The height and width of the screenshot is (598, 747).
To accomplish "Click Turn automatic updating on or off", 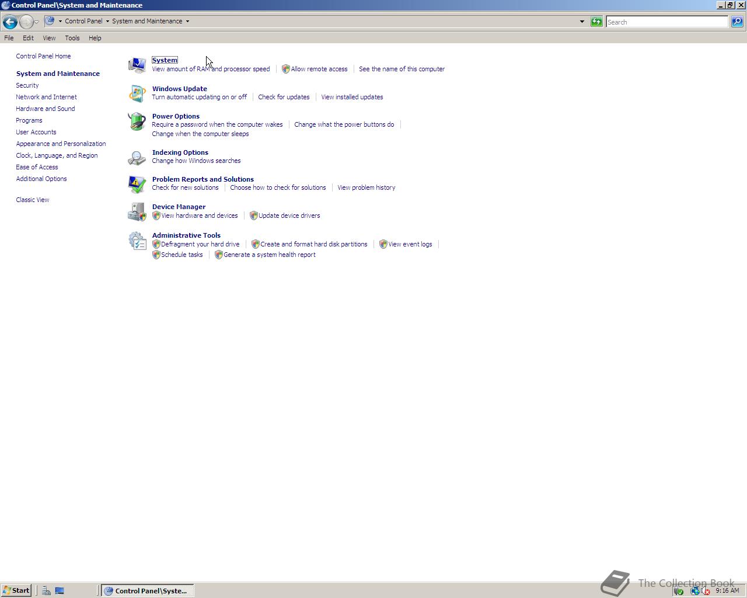I will 199,97.
